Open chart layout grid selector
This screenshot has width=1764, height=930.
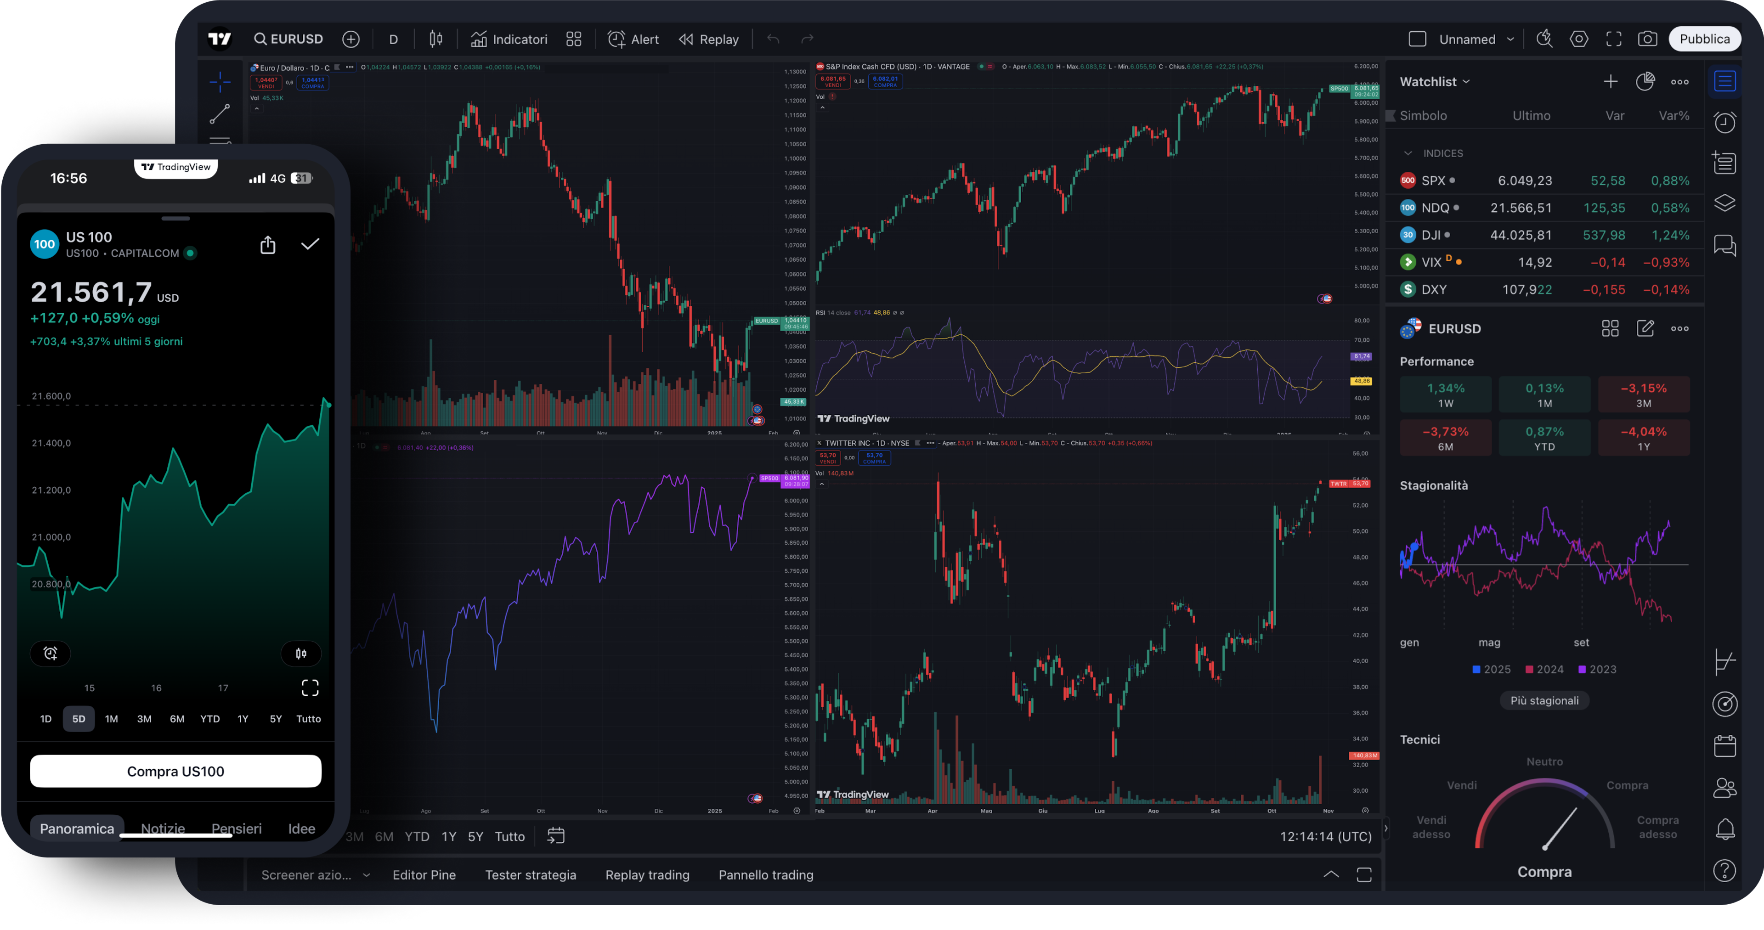point(574,39)
